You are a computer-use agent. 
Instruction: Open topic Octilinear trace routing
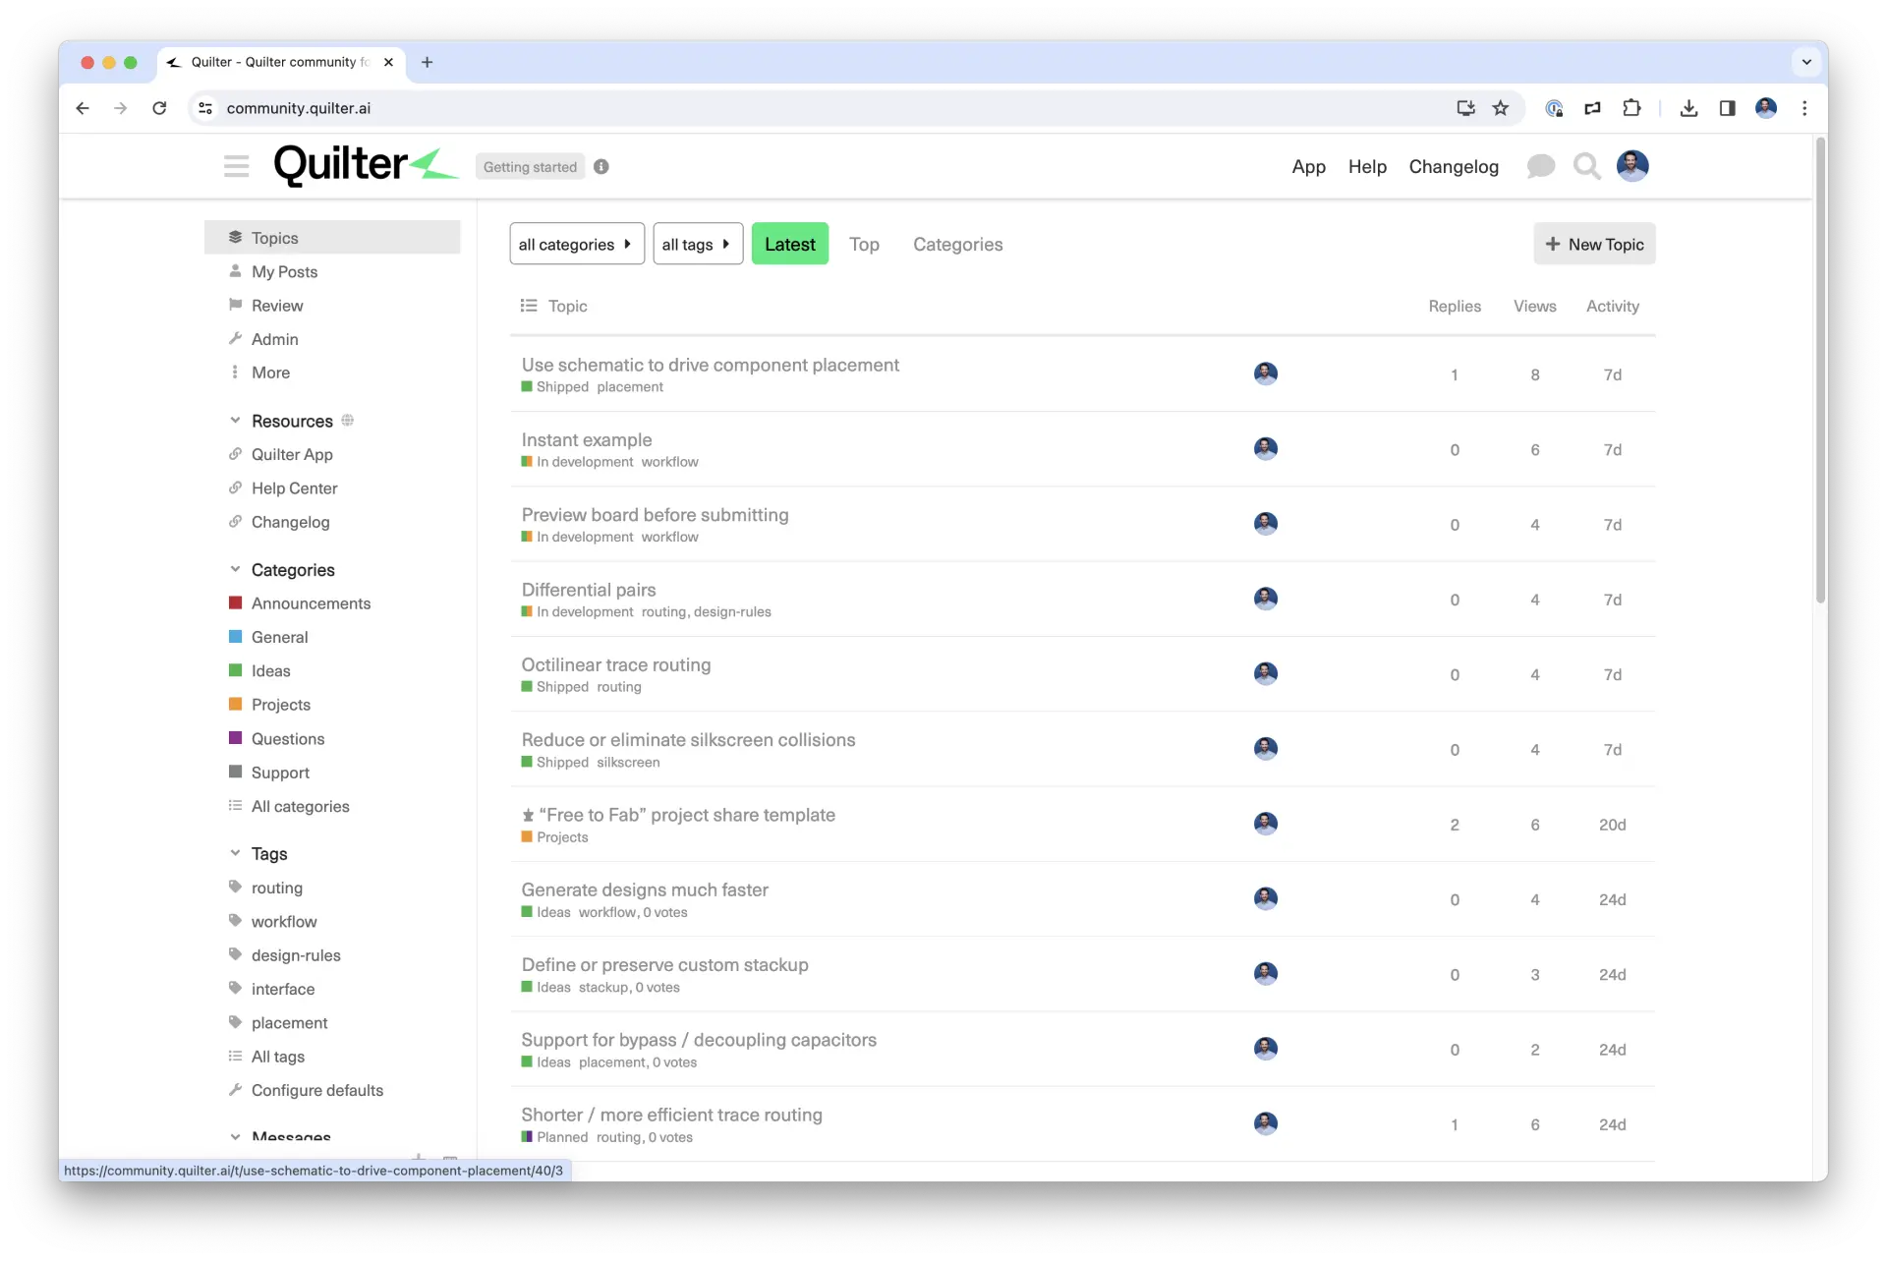(615, 664)
